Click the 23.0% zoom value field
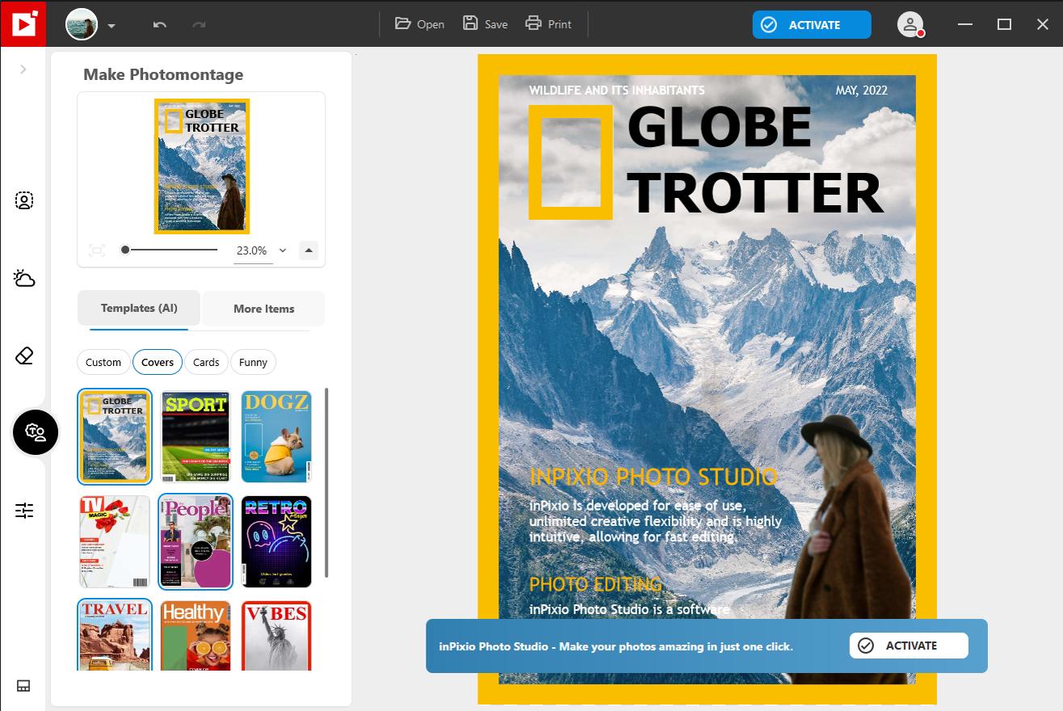 pos(251,250)
